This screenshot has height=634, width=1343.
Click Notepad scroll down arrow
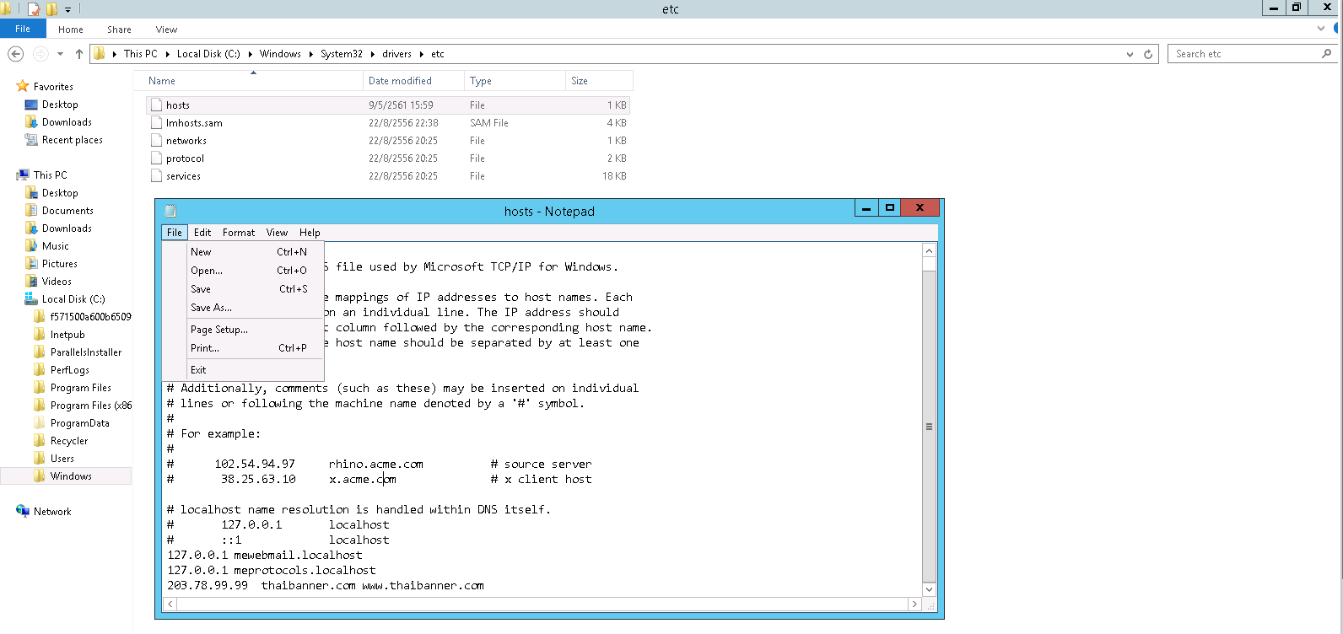[x=929, y=589]
